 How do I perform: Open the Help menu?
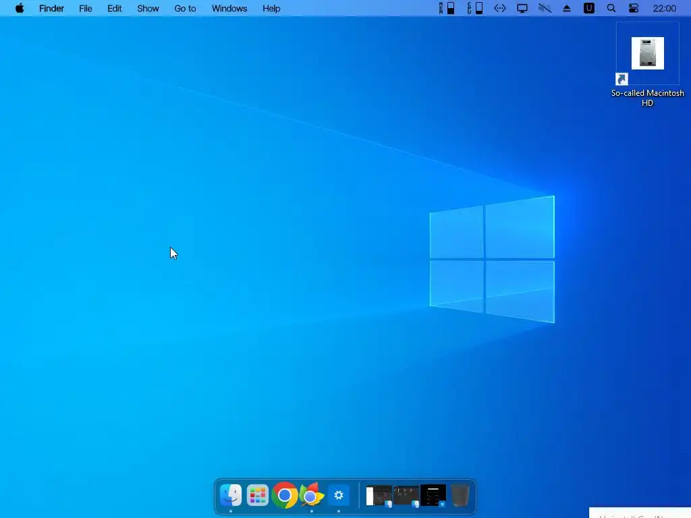click(271, 8)
